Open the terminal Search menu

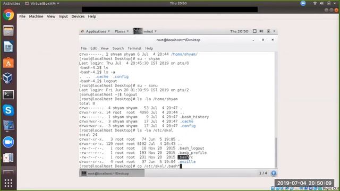pyautogui.click(x=118, y=48)
